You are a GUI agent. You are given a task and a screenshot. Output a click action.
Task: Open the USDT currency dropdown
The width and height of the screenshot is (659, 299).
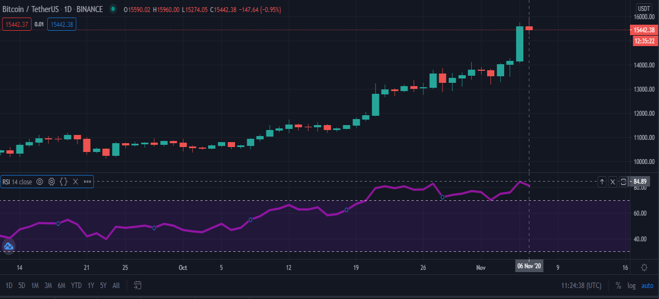[644, 8]
